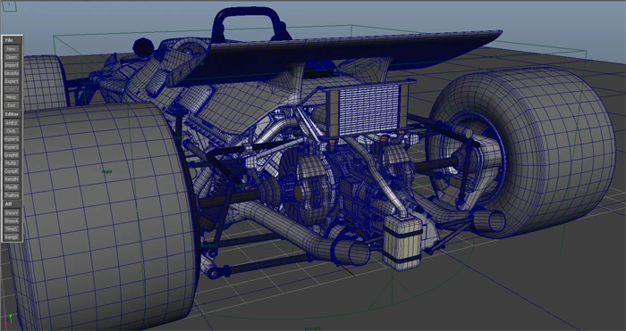Click the ShowV button
Screen dimensions: 626x331
tap(11, 212)
